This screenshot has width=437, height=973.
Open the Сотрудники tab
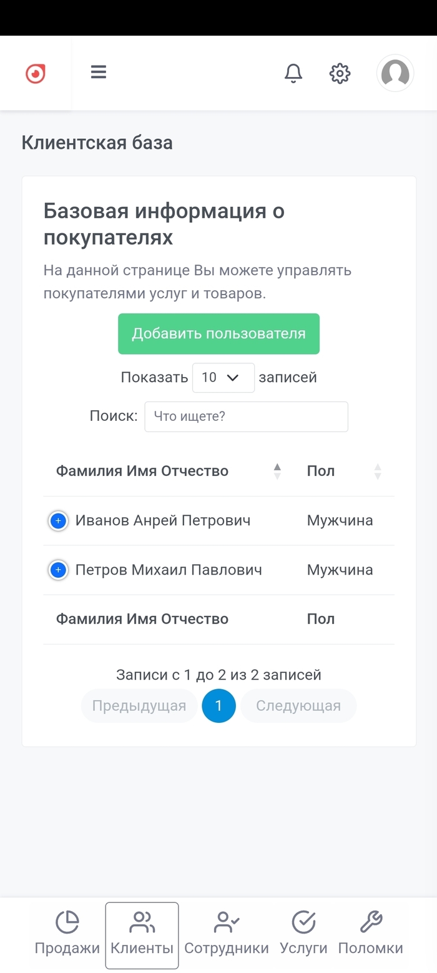coord(227,934)
